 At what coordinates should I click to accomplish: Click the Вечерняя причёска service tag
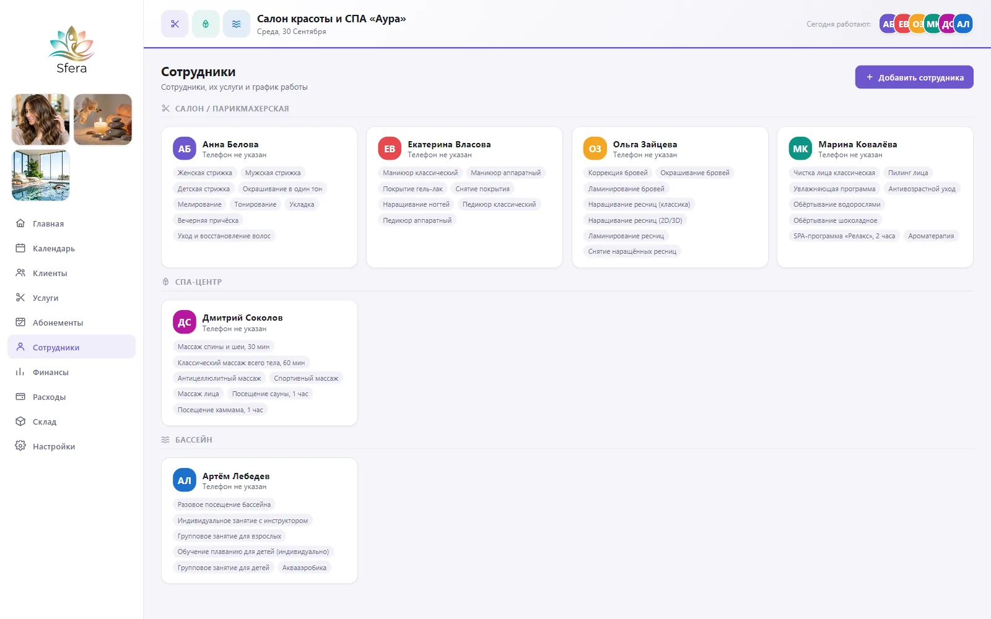(x=208, y=220)
